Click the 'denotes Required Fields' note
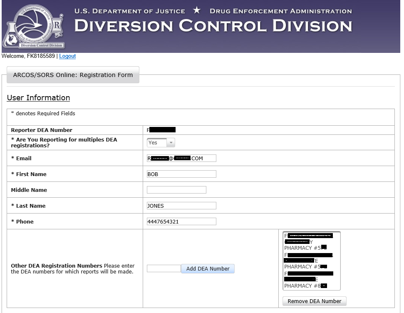The height and width of the screenshot is (313, 404). 43,114
